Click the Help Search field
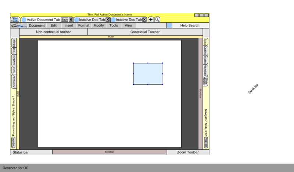Viewport: 294px width, 172px height. 190,26
